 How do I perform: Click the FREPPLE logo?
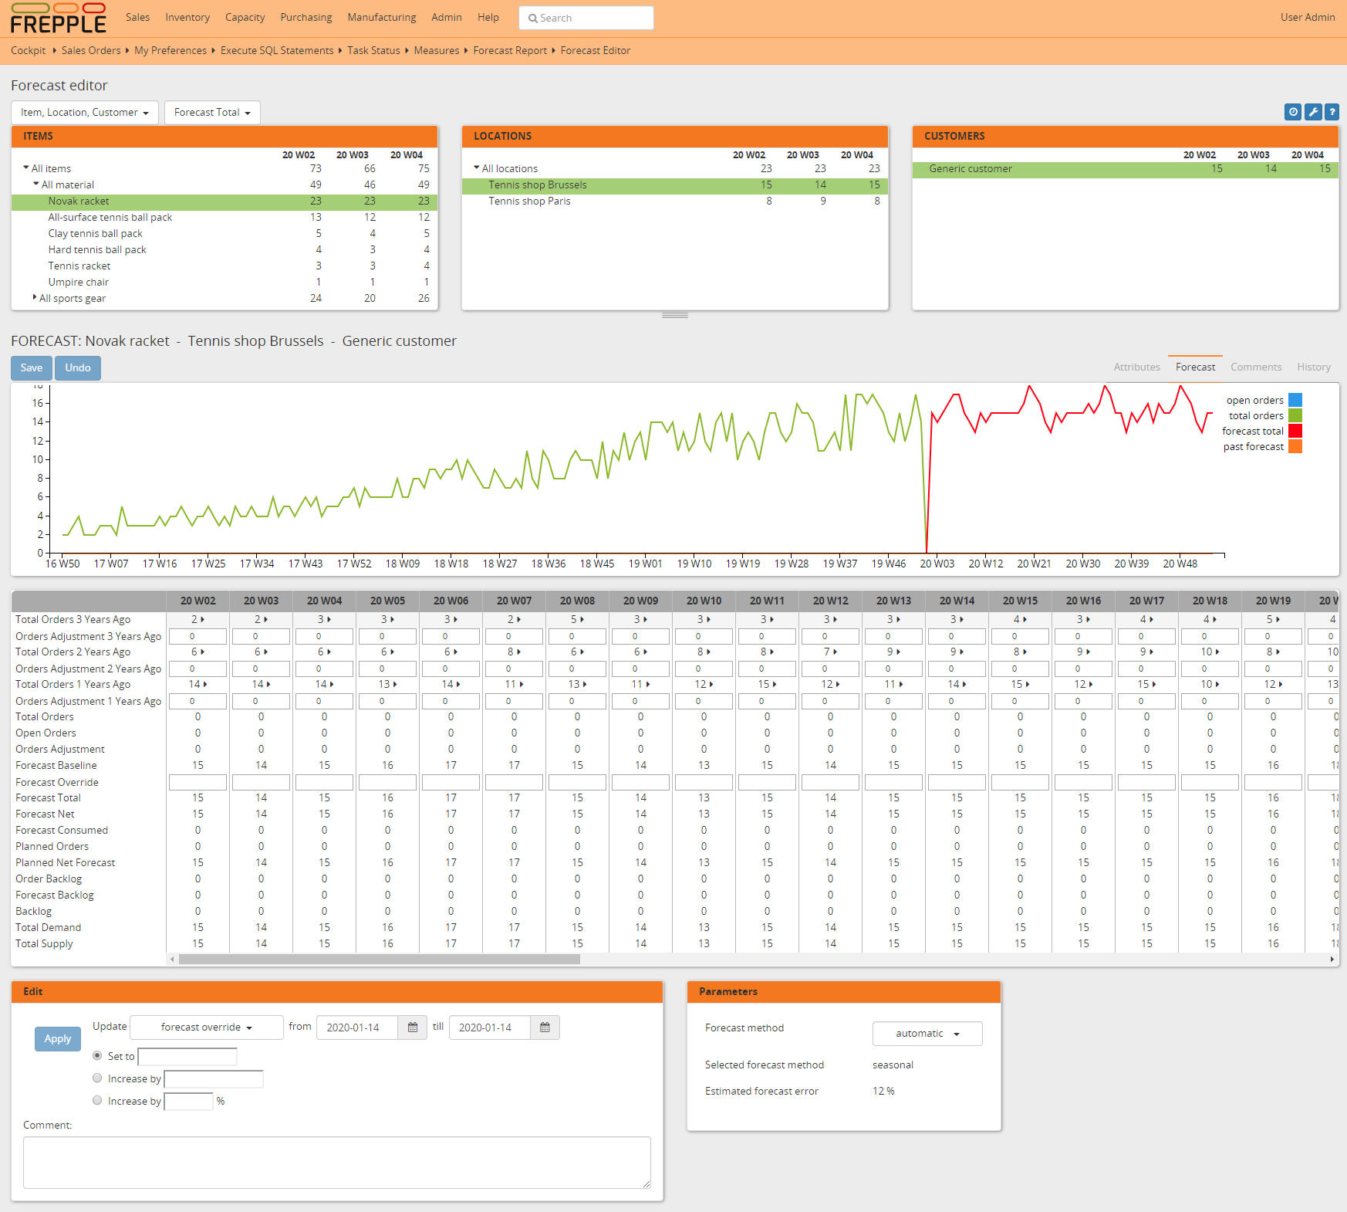(58, 19)
